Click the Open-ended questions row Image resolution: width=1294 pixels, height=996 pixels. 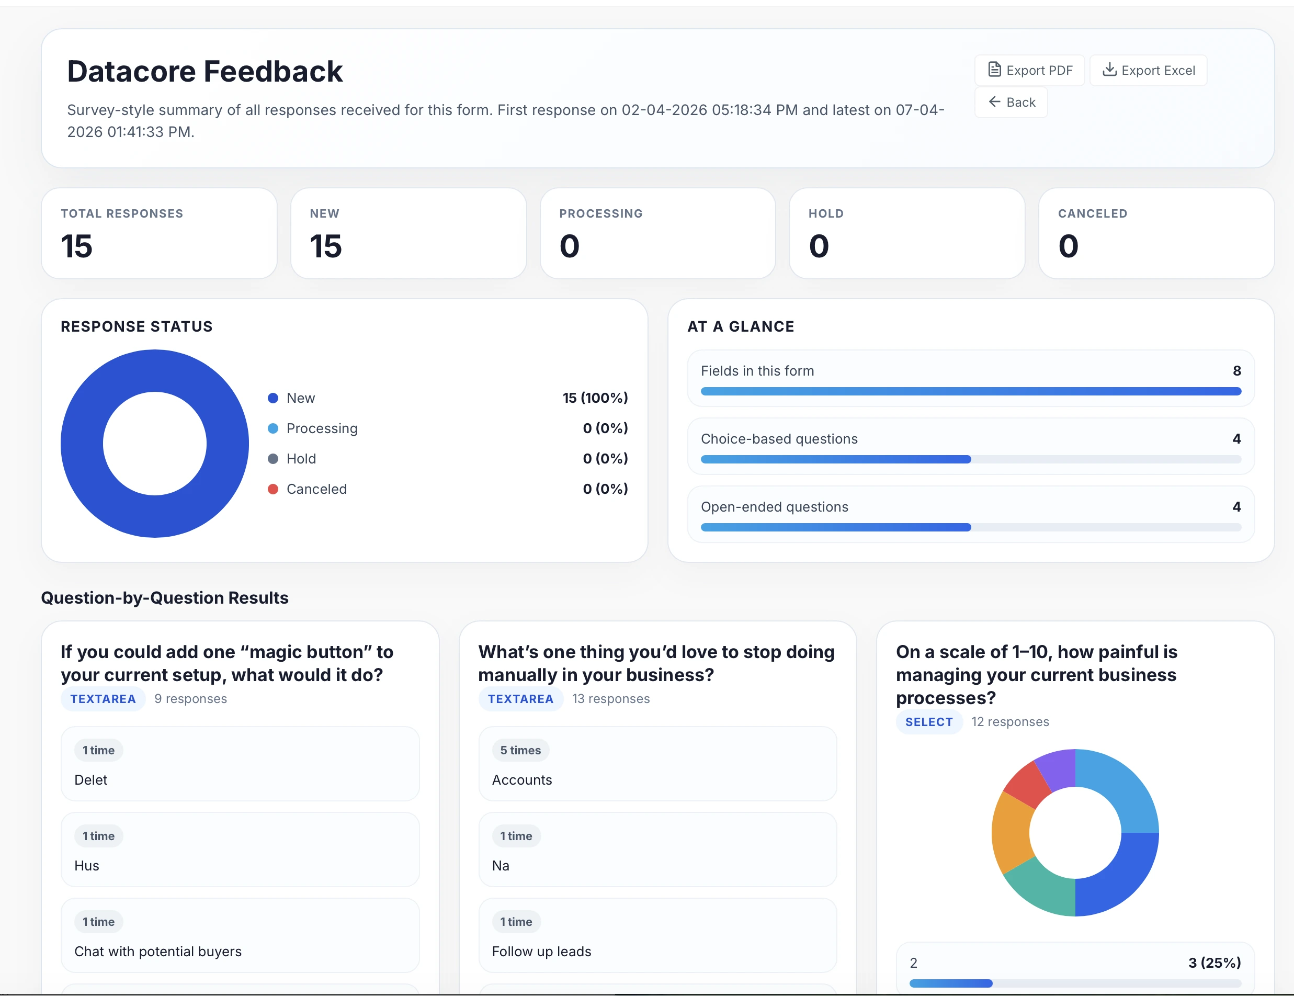pyautogui.click(x=971, y=514)
